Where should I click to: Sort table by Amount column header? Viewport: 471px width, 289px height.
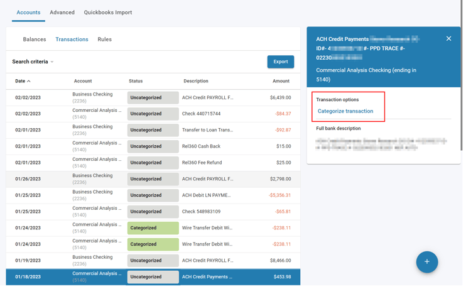281,82
